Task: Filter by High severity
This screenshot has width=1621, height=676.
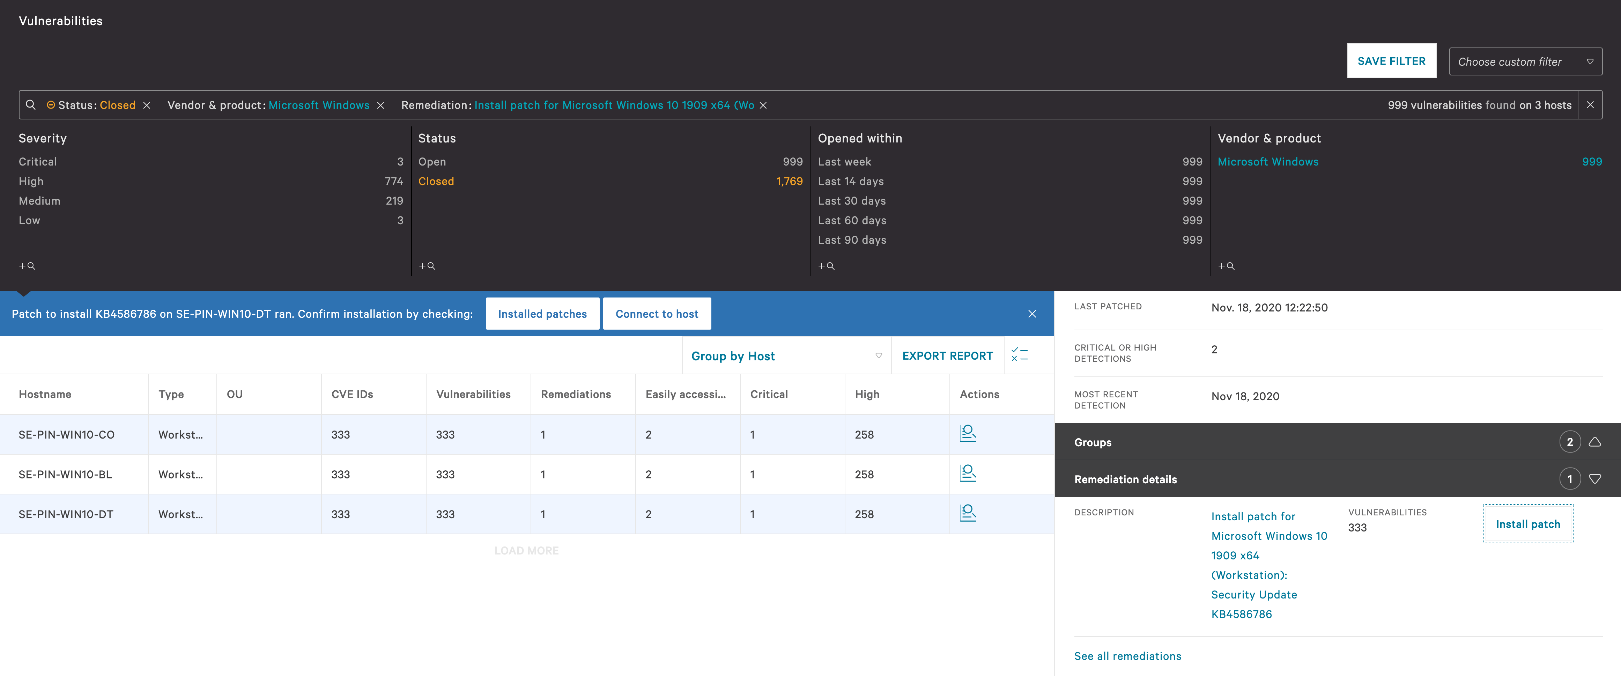Action: pos(211,181)
